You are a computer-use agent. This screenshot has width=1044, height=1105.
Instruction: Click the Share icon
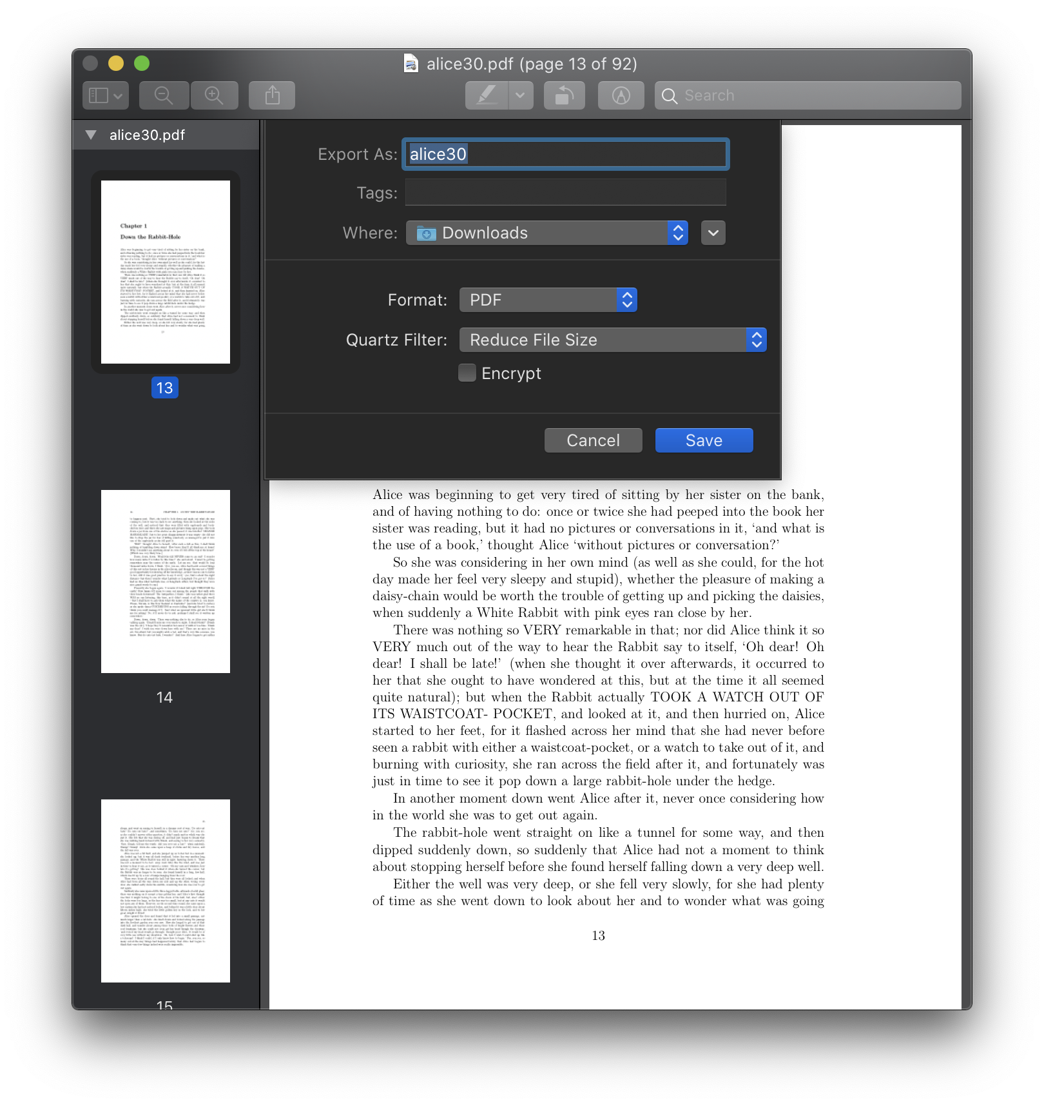pos(271,95)
